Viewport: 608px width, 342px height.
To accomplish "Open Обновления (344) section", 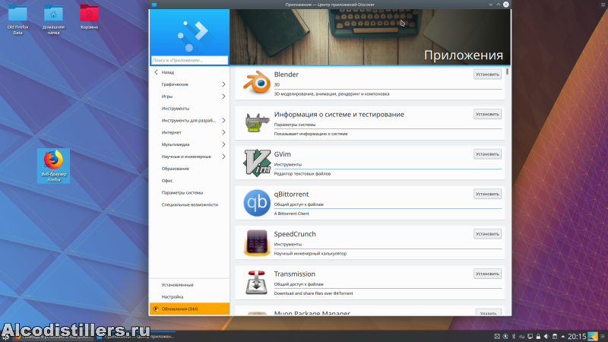I will (x=189, y=309).
